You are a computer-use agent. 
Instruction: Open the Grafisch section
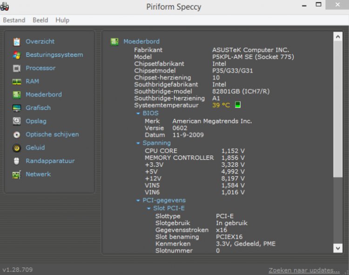click(38, 107)
